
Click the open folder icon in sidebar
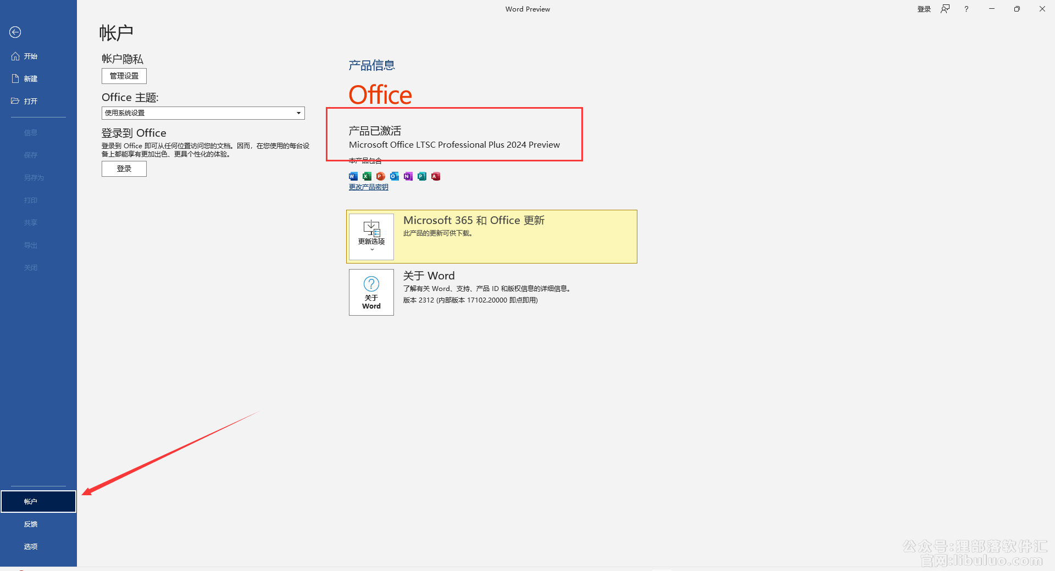point(15,102)
